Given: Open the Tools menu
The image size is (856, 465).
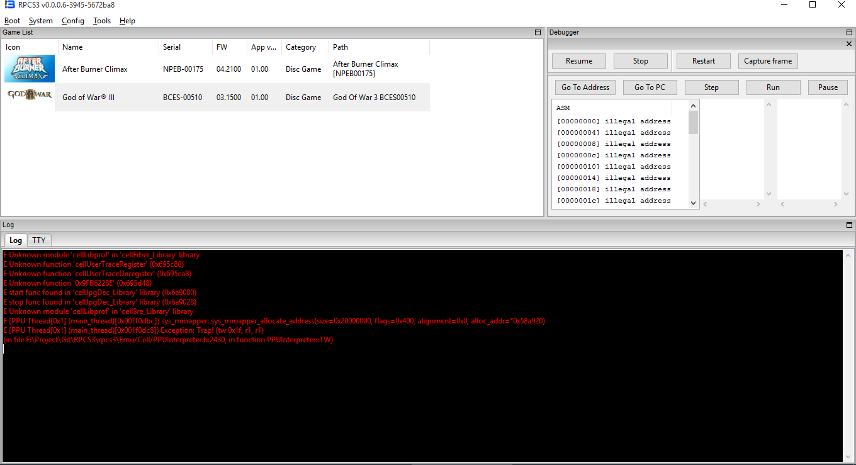Looking at the screenshot, I should point(101,21).
